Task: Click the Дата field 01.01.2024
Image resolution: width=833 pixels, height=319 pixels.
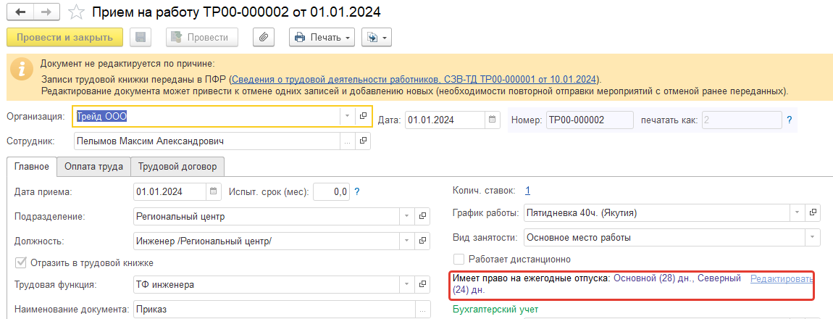Action: pos(445,120)
